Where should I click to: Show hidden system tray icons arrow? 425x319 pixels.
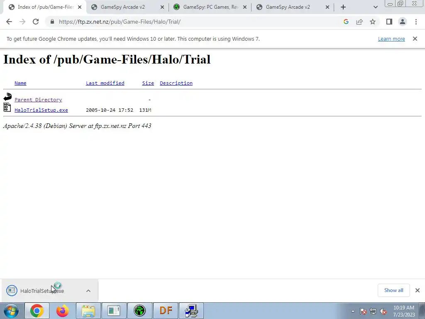tap(353, 312)
